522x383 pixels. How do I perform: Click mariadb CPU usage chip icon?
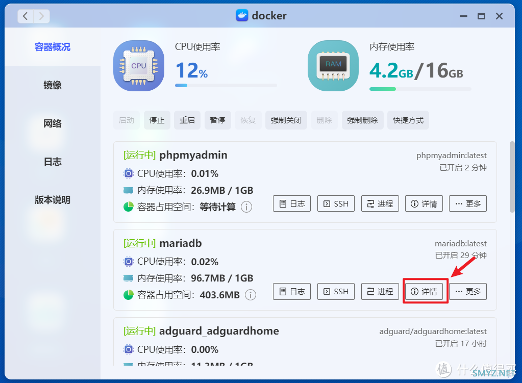coord(129,262)
